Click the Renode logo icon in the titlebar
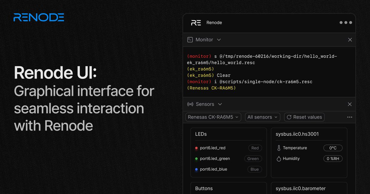Image resolution: width=370 pixels, height=194 pixels. 195,22
